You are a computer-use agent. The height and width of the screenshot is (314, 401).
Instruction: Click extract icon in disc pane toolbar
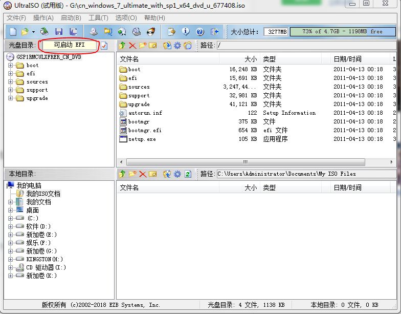click(167, 46)
